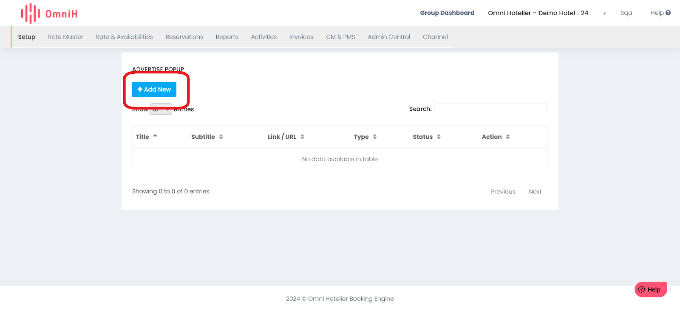The image size is (680, 311).
Task: Click the ADVERTISE POPUP heading
Action: tap(158, 69)
